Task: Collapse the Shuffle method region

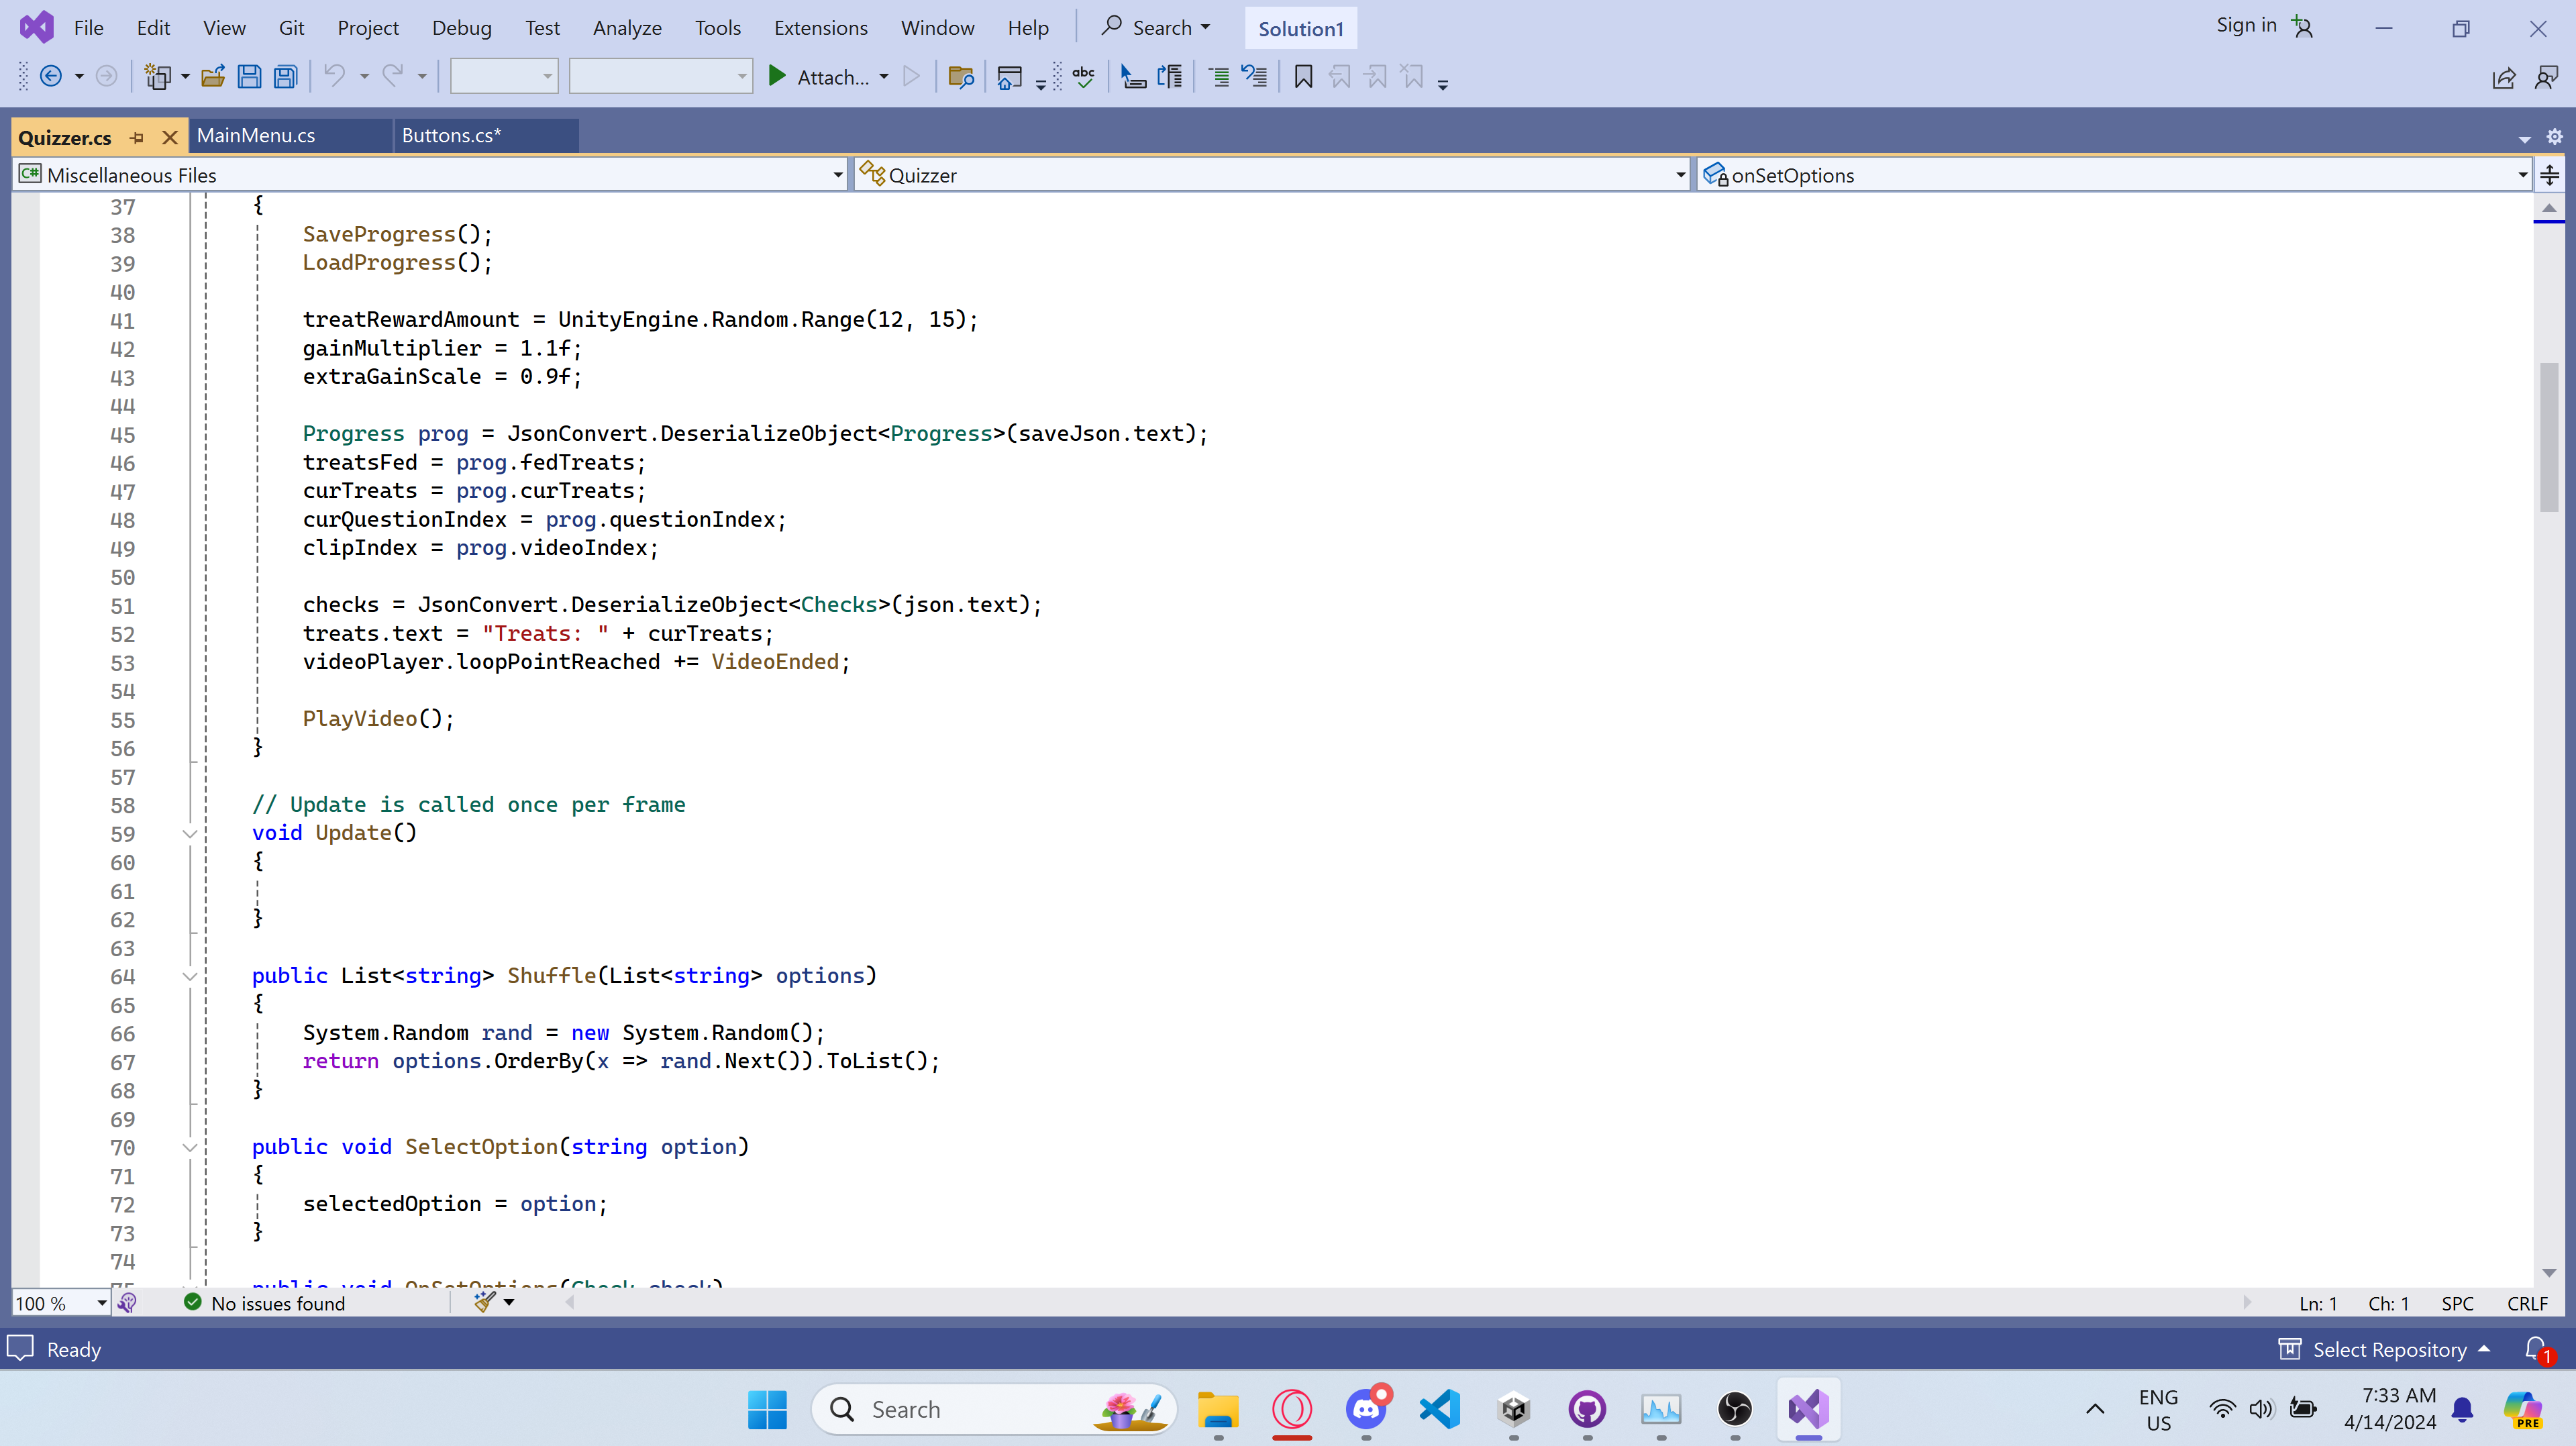Action: (190, 976)
